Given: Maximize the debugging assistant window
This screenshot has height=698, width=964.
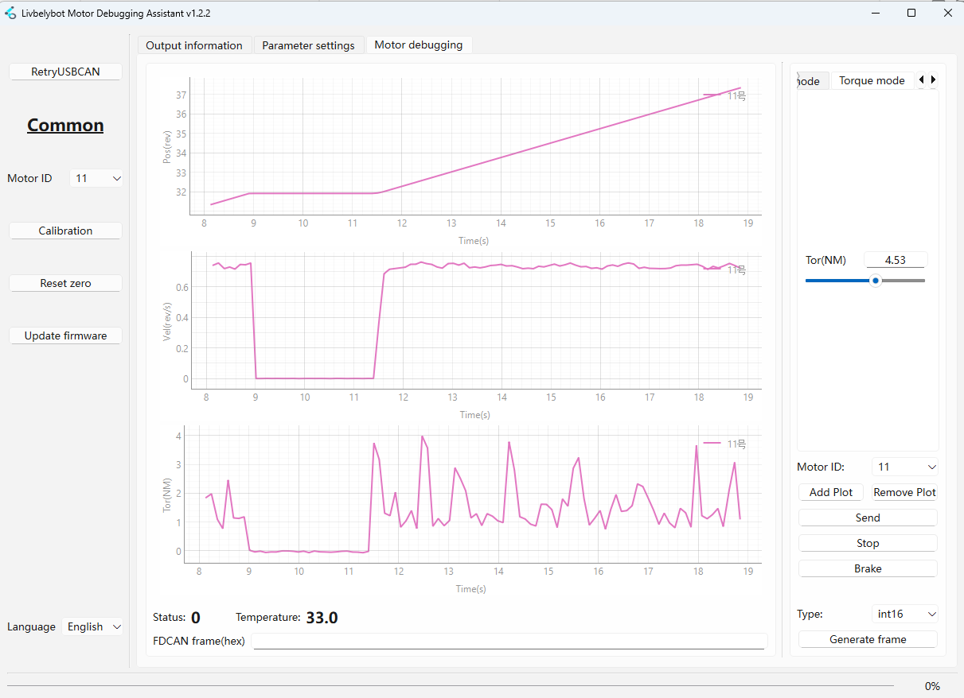Looking at the screenshot, I should tap(911, 13).
